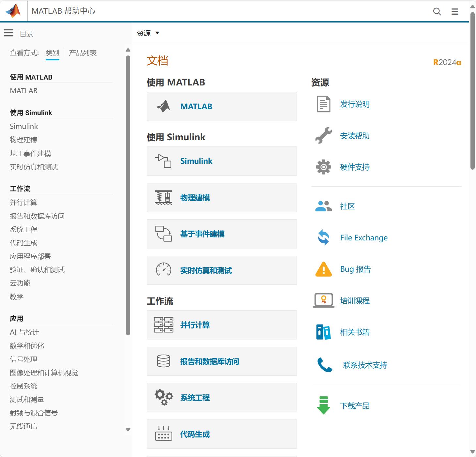Click the page scrollbar down arrow

472,452
